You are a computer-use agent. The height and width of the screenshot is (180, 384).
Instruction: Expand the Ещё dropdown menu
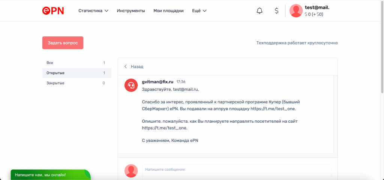click(x=199, y=11)
